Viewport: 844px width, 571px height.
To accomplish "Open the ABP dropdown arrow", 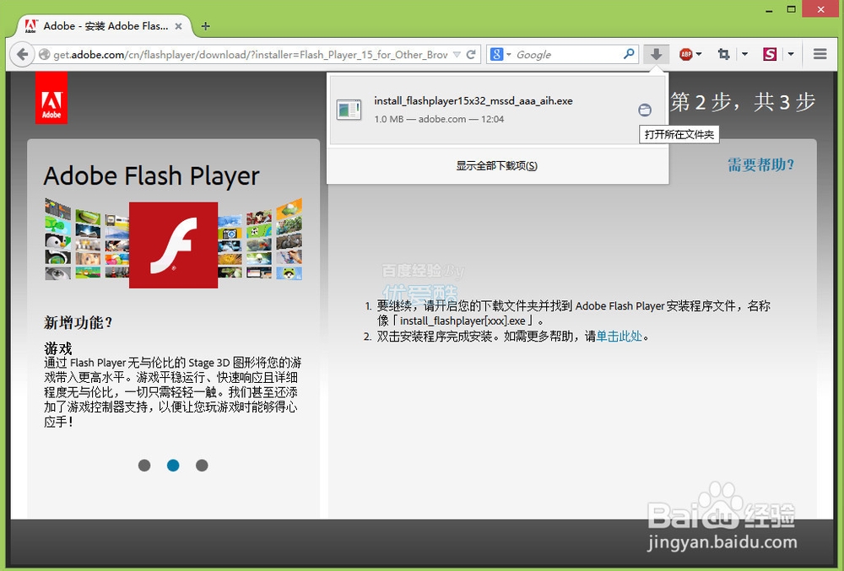I will (699, 54).
